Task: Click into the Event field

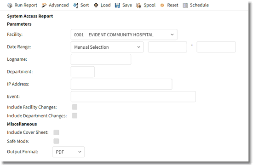Action: point(133,97)
